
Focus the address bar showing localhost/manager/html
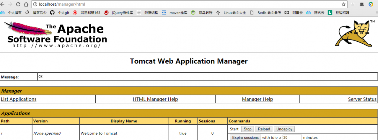(x=189, y=4)
